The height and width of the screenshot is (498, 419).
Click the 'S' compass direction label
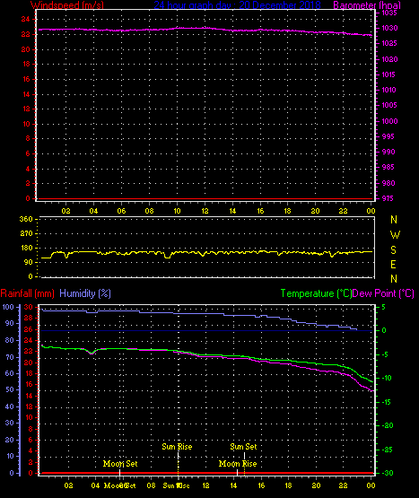[x=393, y=250]
